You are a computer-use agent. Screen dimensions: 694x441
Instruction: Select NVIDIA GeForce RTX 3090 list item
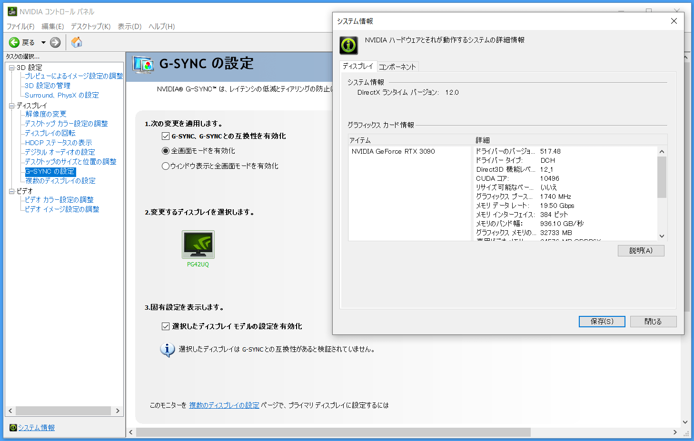point(393,151)
